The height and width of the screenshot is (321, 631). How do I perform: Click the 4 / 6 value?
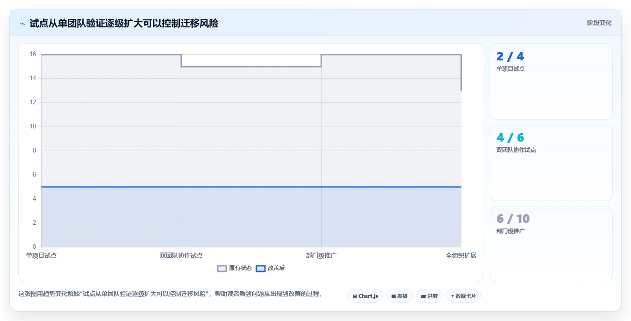tap(510, 138)
